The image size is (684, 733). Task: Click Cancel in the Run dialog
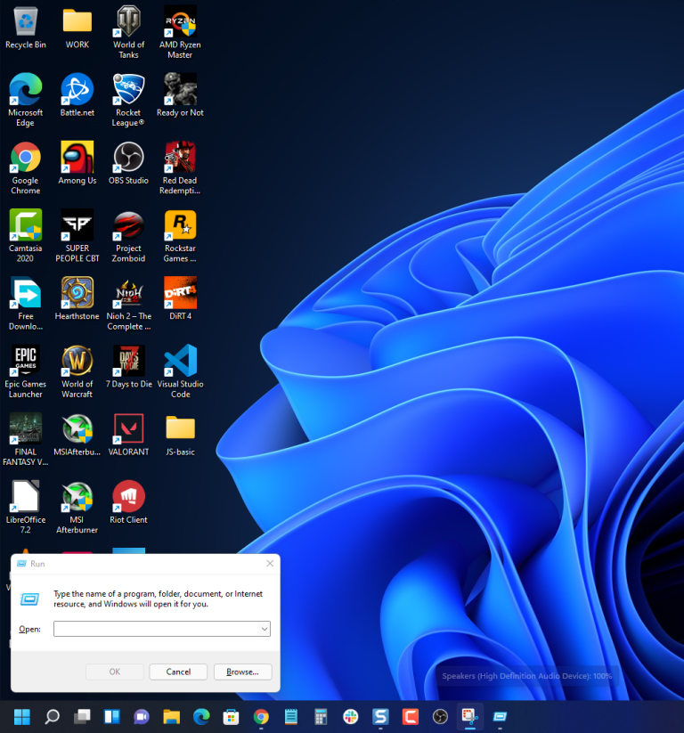[178, 672]
